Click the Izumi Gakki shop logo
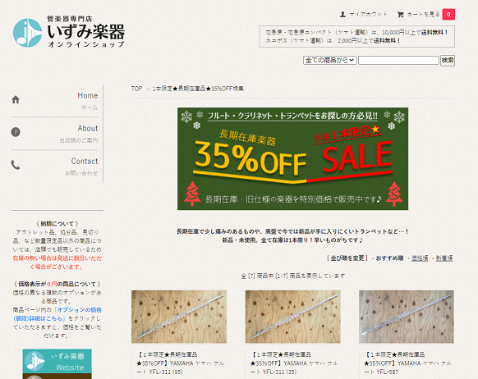This screenshot has width=478, height=379. [69, 32]
